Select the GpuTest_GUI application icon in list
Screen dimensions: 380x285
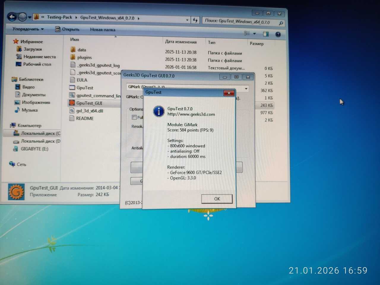click(x=72, y=103)
